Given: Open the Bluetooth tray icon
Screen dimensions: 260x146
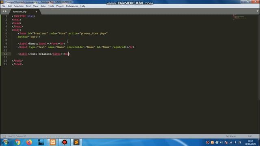Looking at the screenshot, I should pos(235,142).
